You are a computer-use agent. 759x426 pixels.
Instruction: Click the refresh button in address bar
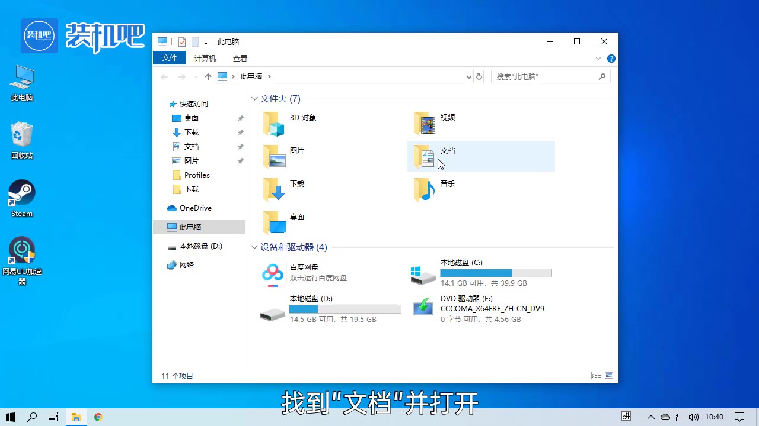(x=479, y=76)
